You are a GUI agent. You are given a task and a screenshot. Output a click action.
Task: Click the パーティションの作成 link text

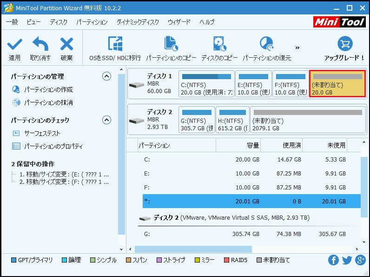(x=49, y=89)
